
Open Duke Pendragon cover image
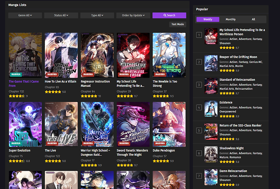tap(169, 124)
